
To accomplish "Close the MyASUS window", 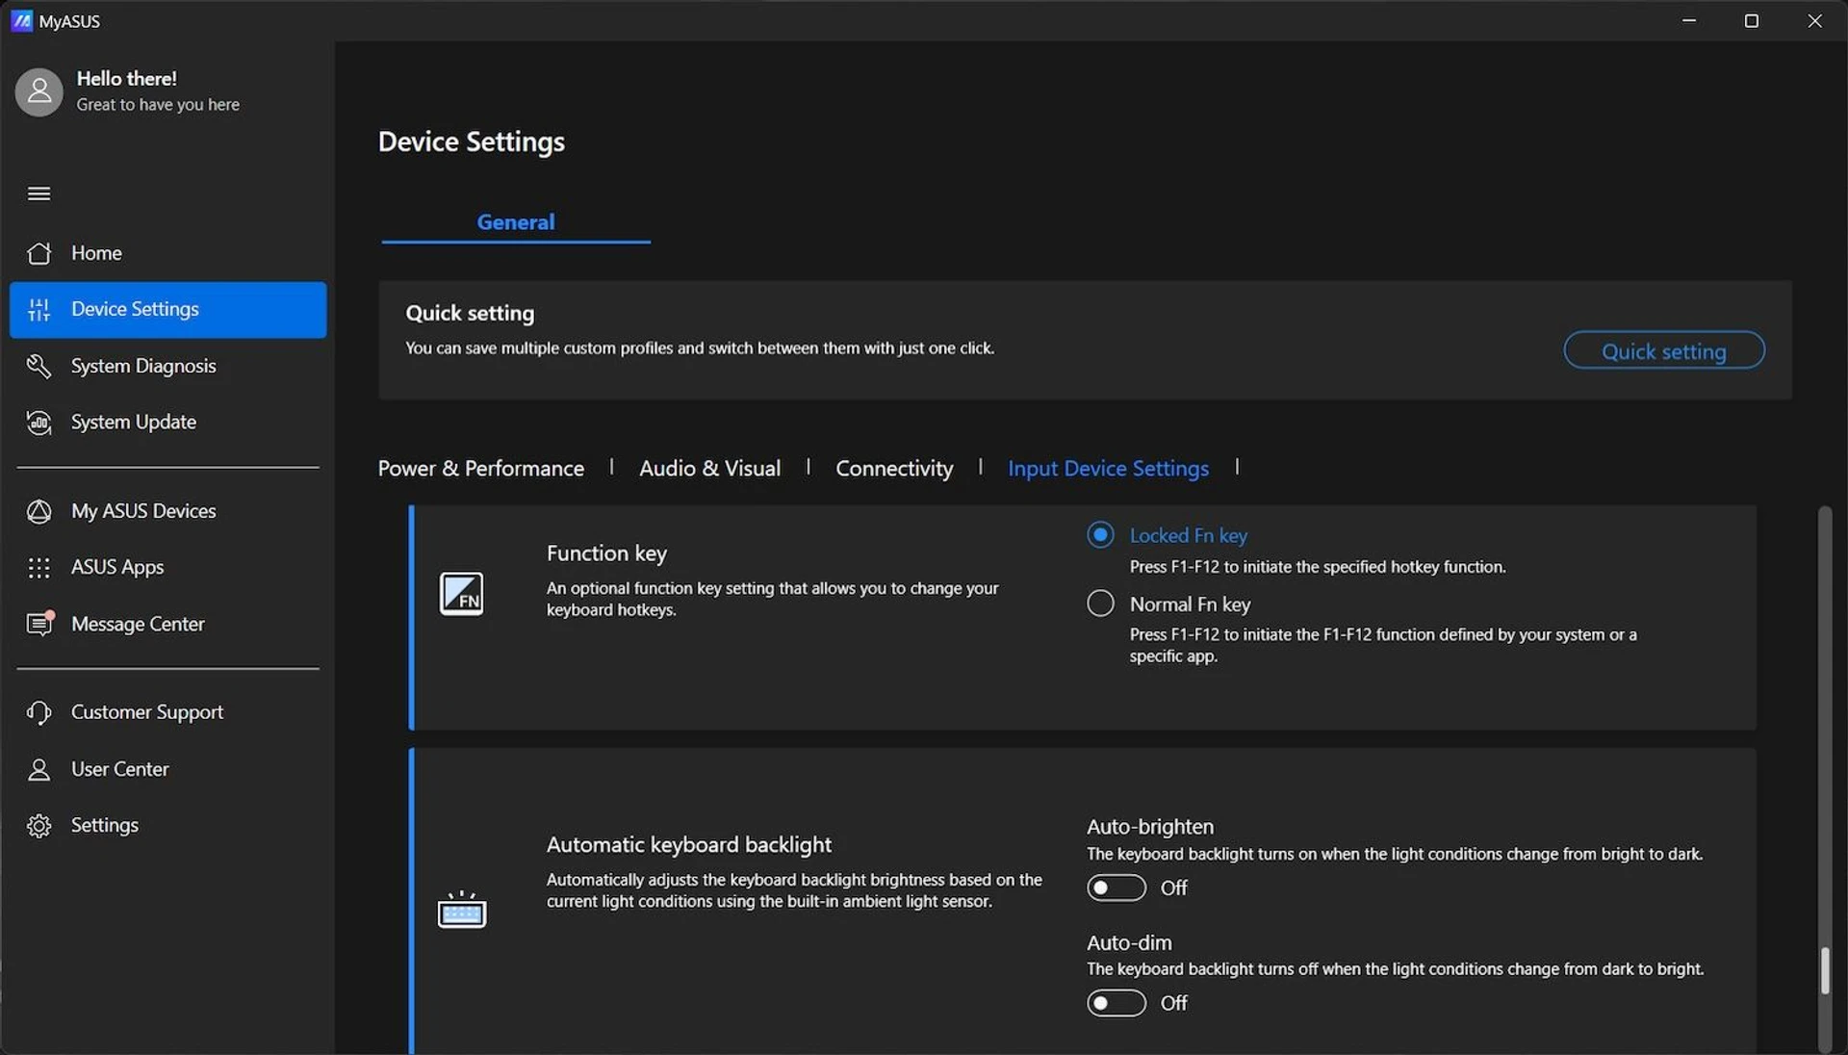I will pos(1814,20).
